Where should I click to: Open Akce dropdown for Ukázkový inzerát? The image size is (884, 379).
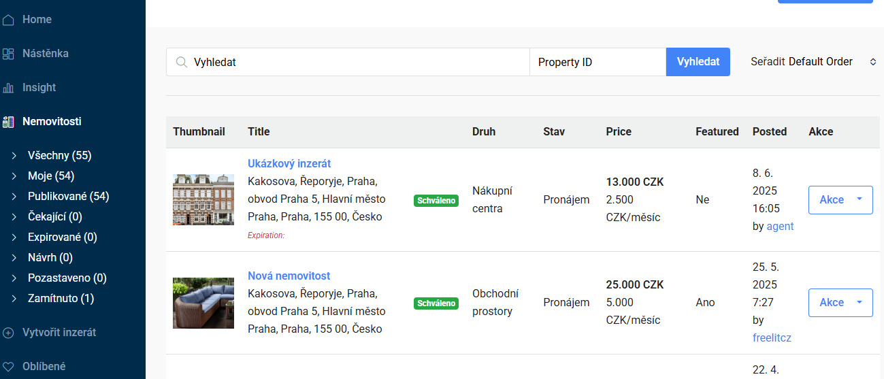(840, 200)
